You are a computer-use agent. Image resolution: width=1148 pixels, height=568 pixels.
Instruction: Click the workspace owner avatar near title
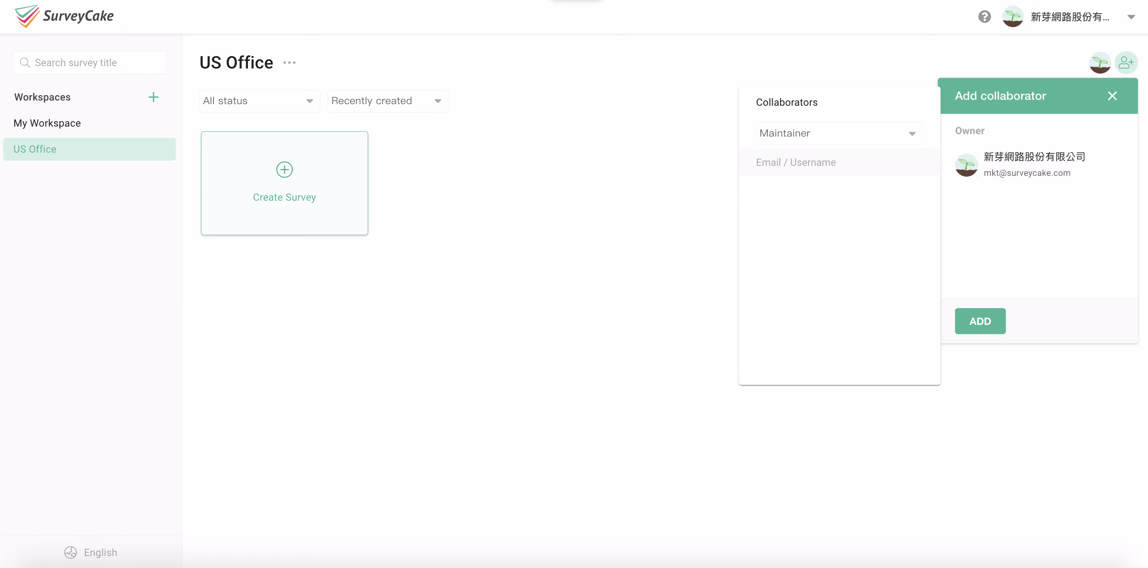click(x=1100, y=63)
